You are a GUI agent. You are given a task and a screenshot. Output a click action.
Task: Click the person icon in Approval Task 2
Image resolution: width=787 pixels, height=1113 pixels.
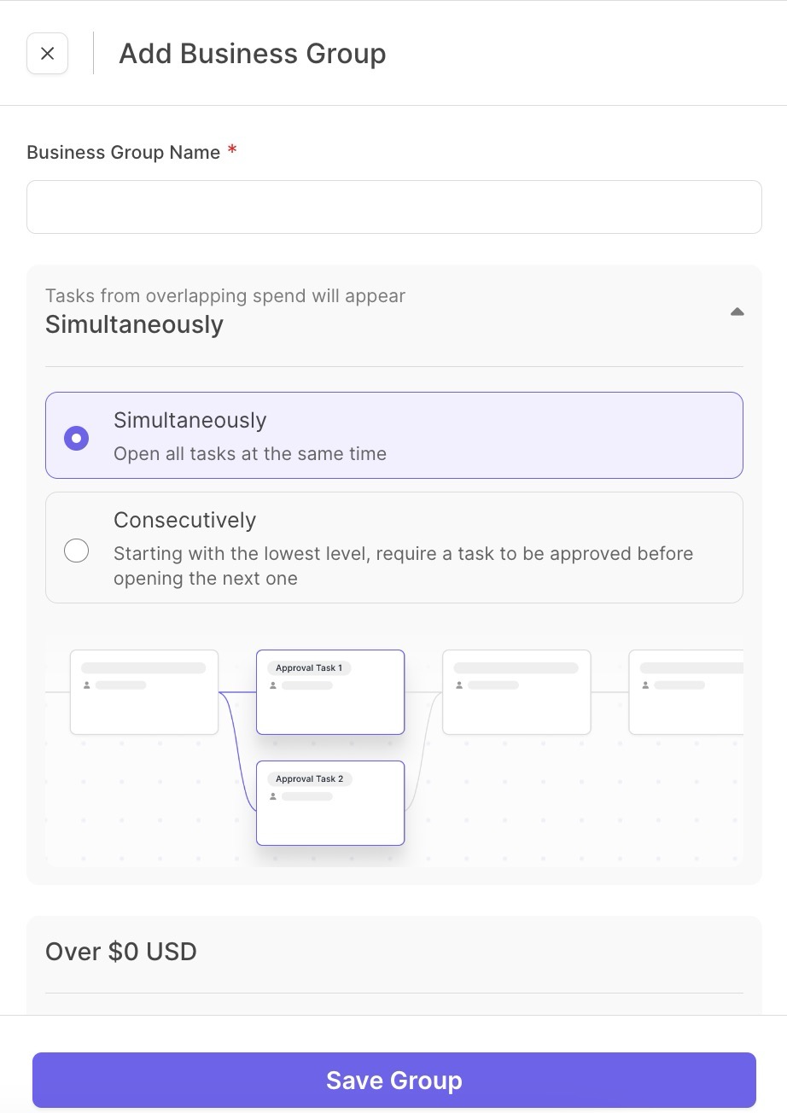click(273, 796)
